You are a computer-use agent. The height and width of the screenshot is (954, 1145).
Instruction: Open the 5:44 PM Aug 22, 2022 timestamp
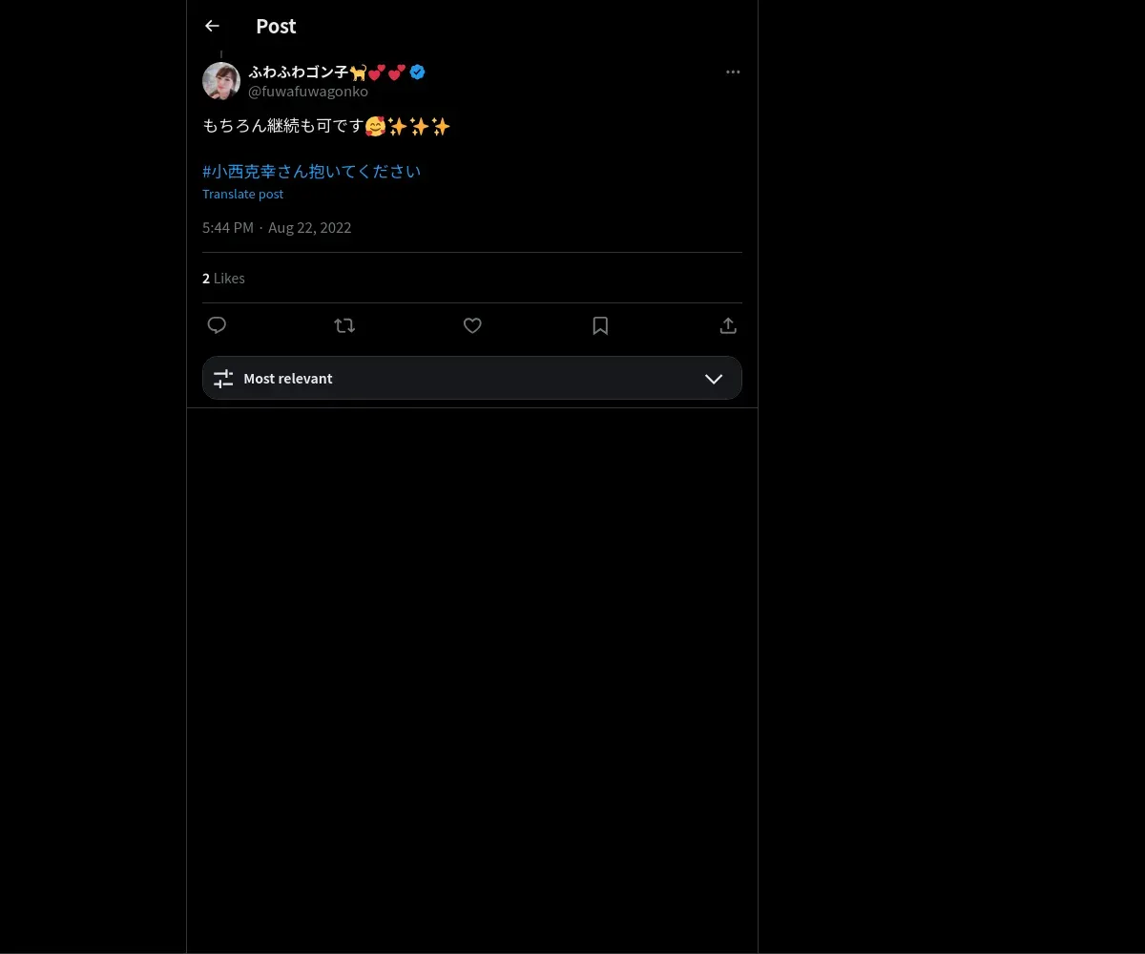pyautogui.click(x=277, y=228)
